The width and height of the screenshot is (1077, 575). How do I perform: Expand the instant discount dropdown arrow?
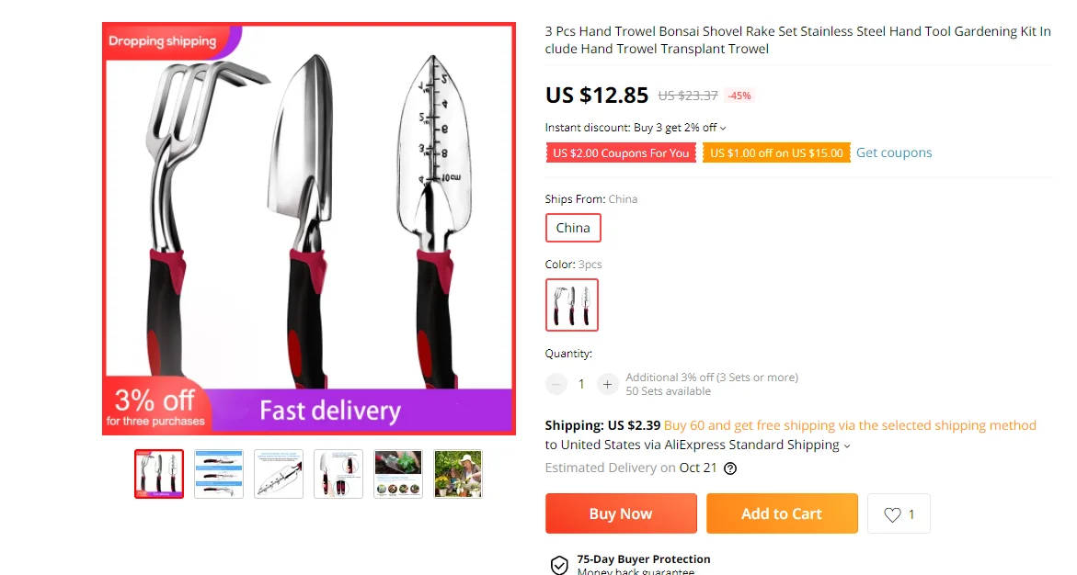(x=723, y=129)
